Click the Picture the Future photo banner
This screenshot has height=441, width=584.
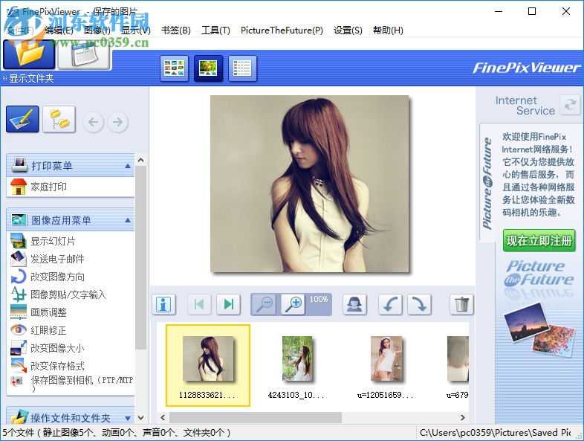click(x=539, y=309)
